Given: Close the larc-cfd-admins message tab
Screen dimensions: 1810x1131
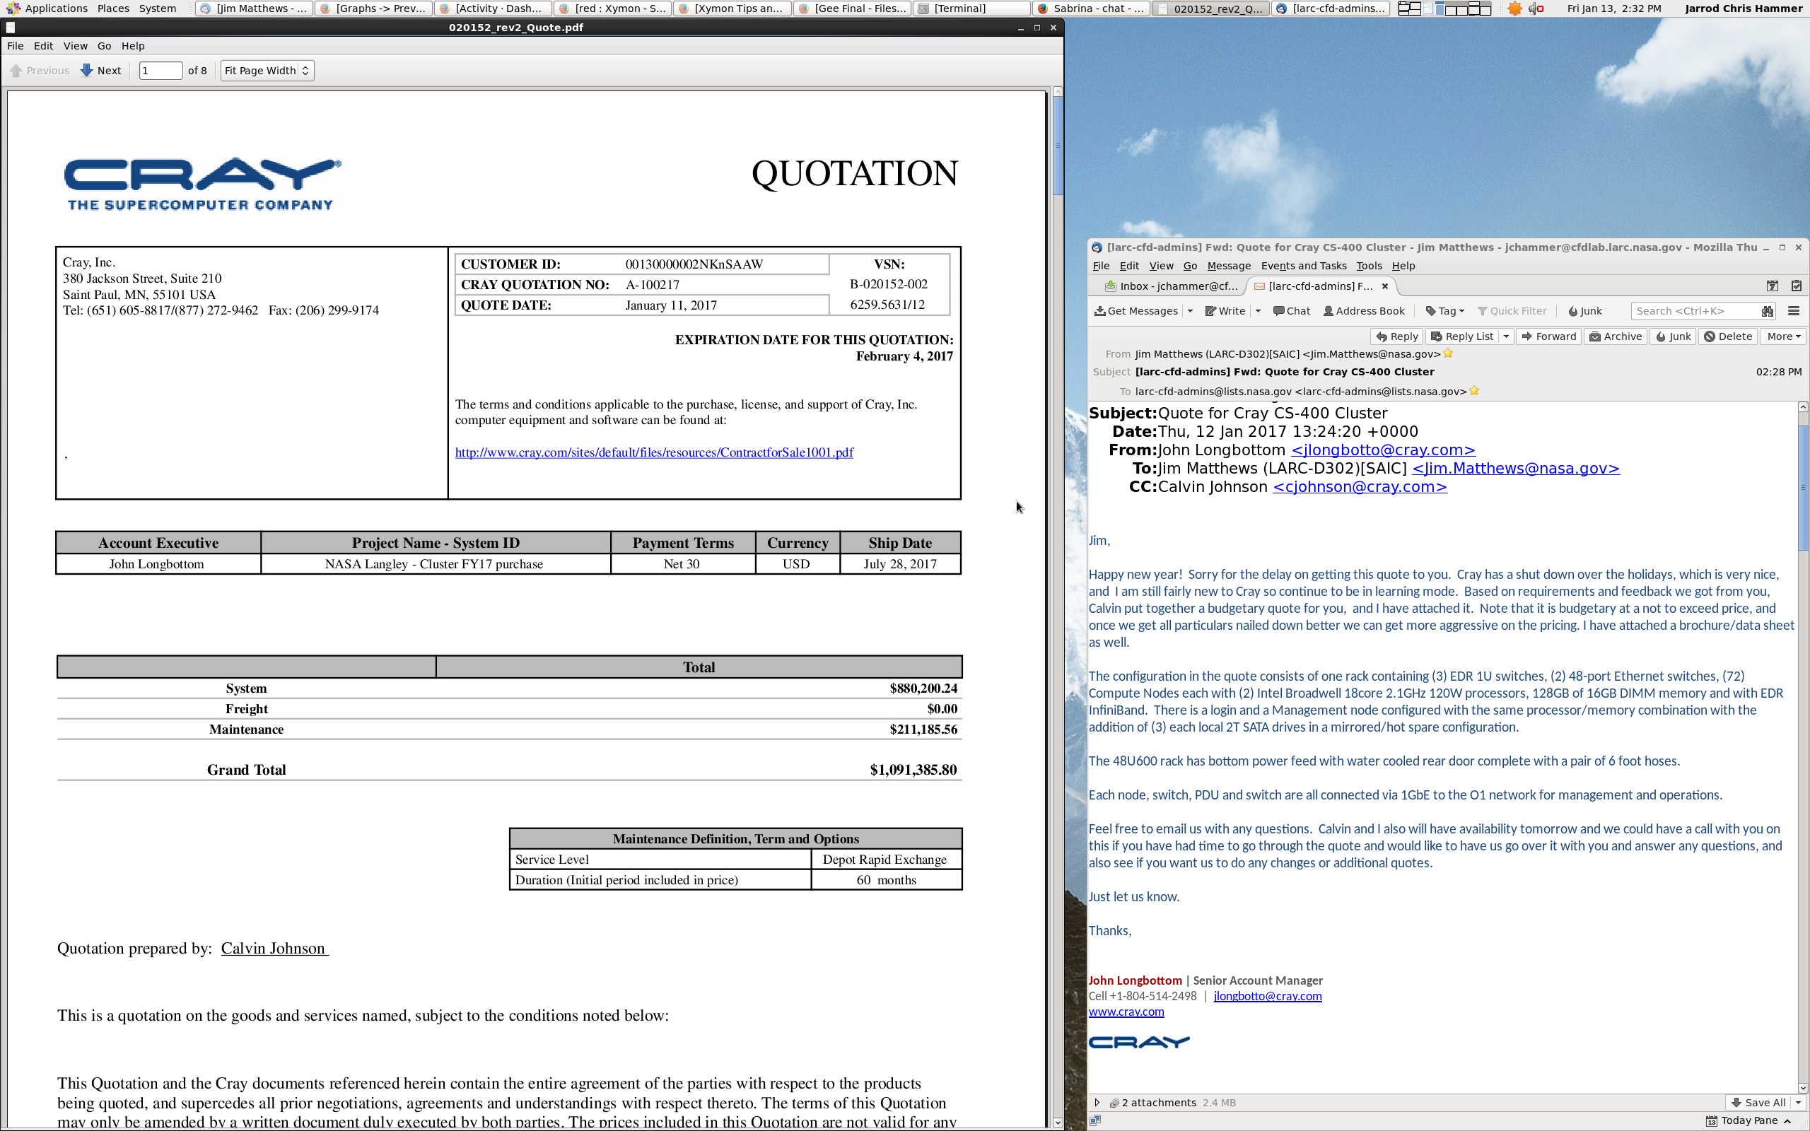Looking at the screenshot, I should coord(1384,286).
